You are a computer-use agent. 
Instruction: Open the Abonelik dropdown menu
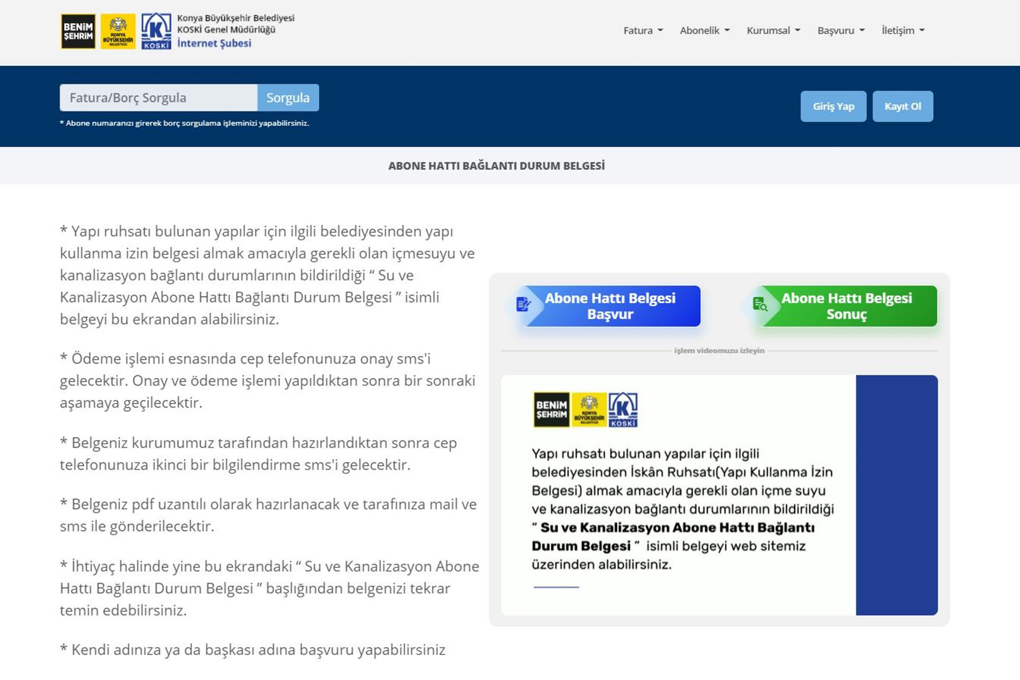pos(705,30)
